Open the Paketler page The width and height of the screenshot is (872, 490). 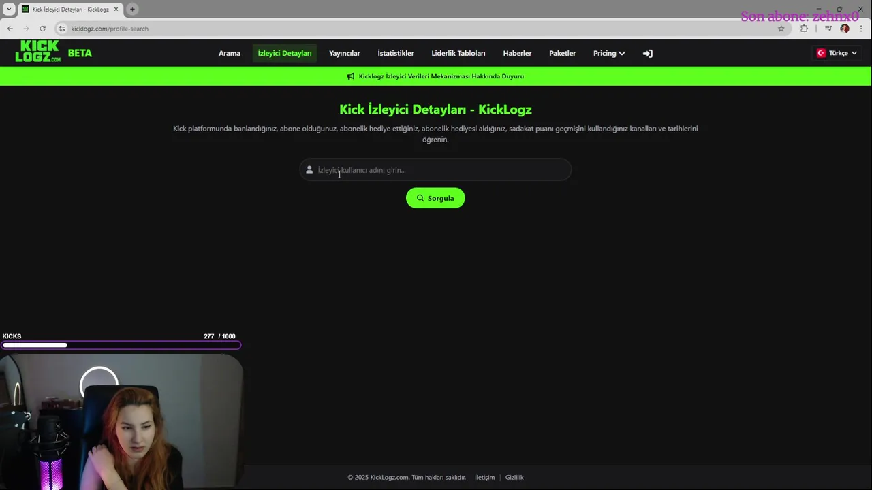click(563, 53)
